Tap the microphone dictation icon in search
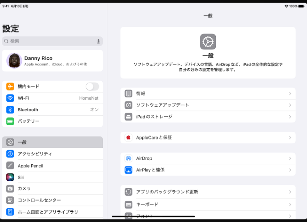Viewport: 307px width, 222px height. [98, 41]
